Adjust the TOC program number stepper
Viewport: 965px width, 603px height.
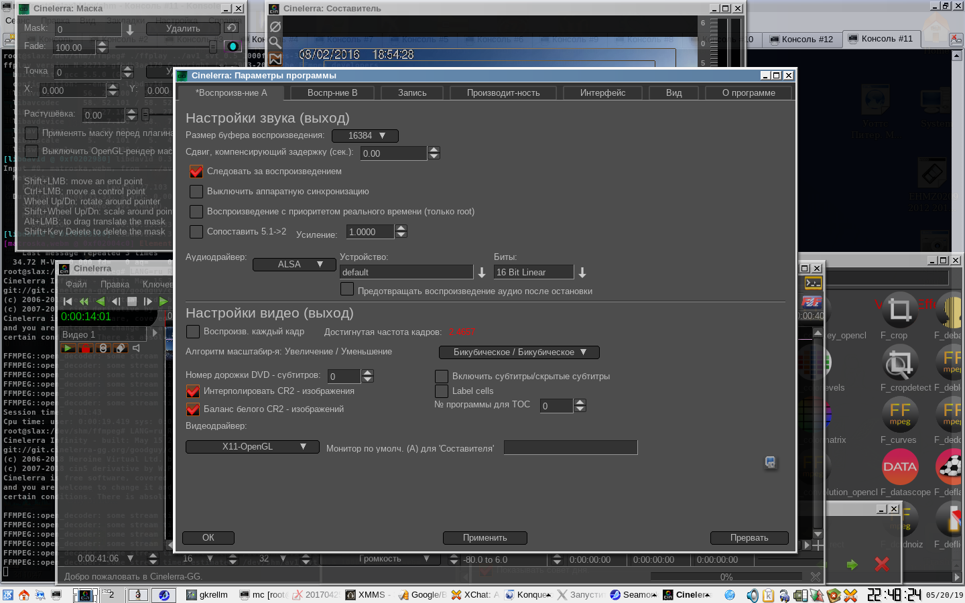pyautogui.click(x=580, y=405)
